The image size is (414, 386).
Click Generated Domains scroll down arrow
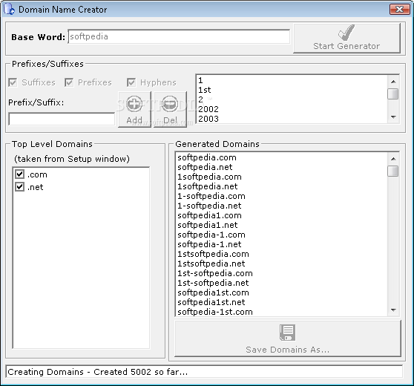(393, 310)
